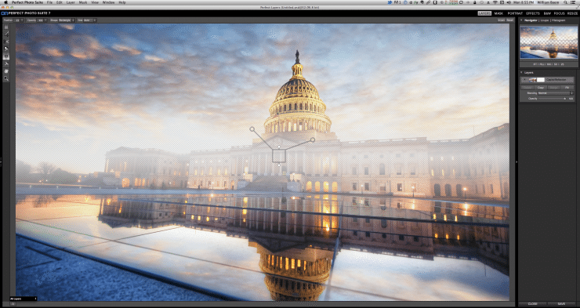Open the Apple menu
The height and width of the screenshot is (308, 580).
click(5, 2)
